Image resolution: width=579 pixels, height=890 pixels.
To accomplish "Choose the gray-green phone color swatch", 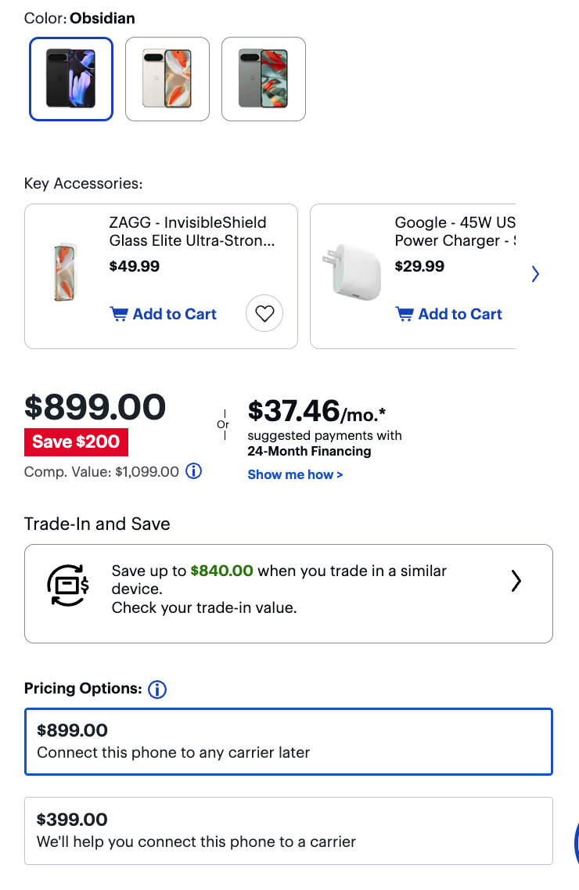I will [264, 79].
